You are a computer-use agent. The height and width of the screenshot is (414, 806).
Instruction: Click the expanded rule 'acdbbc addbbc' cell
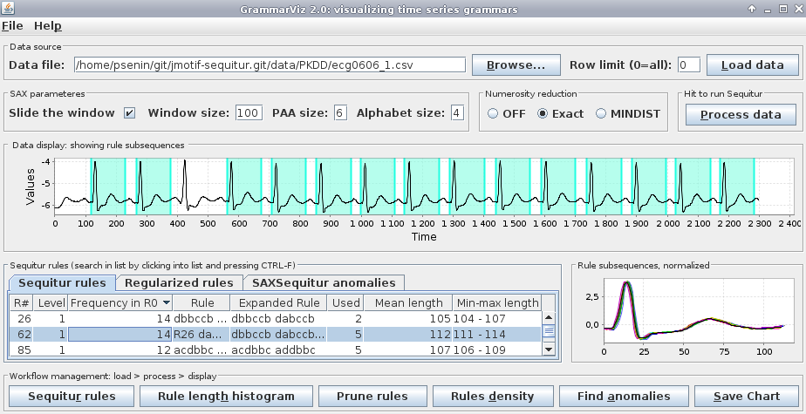point(278,350)
